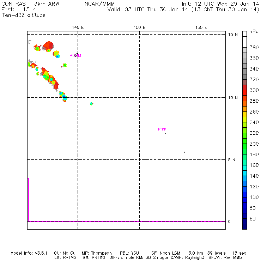The height and width of the screenshot is (261, 261).
Task: Click the '200' colorbar value
Action: click(254, 144)
